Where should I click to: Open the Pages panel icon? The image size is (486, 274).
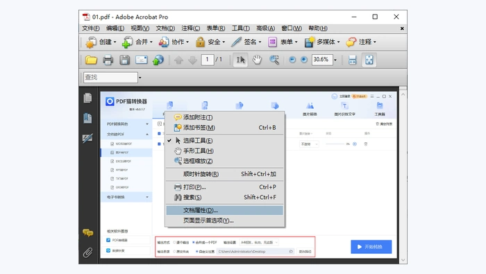coord(87,98)
